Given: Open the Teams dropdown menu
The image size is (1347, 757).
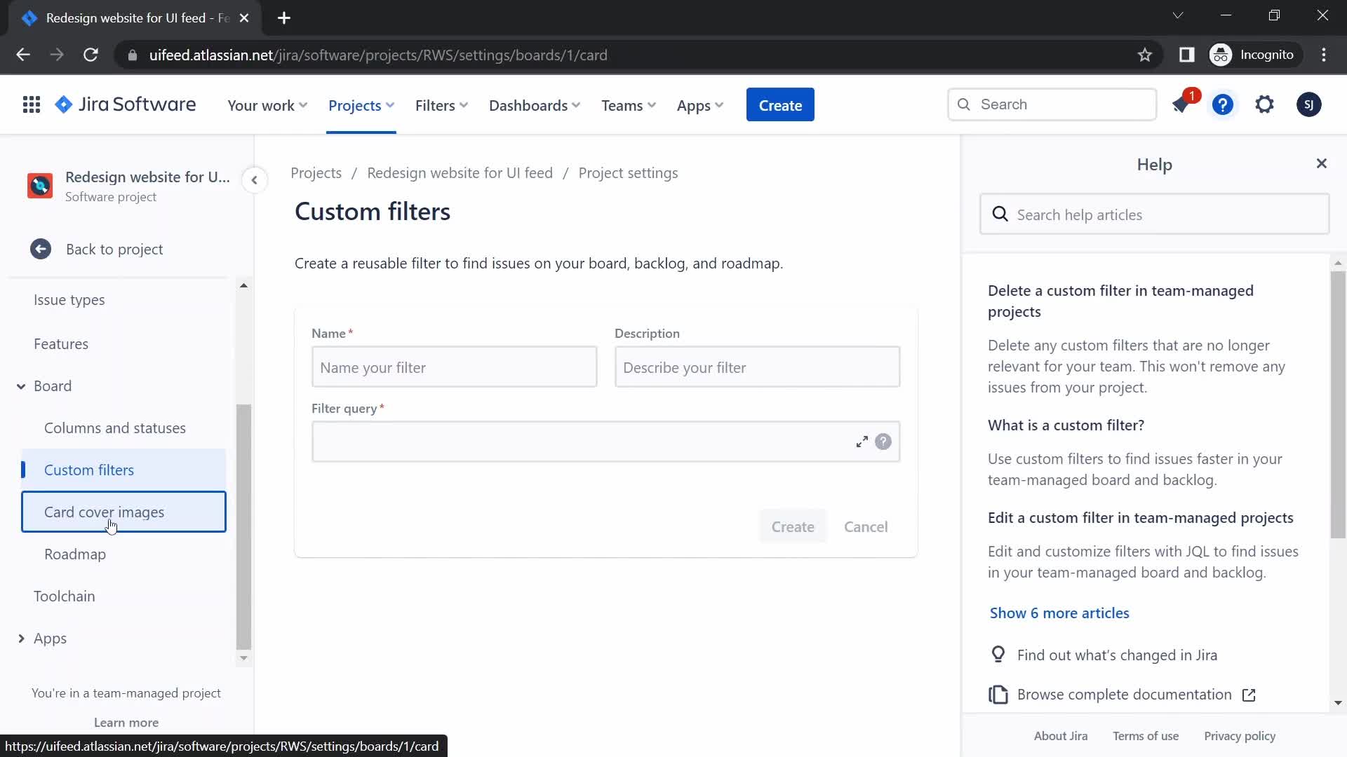Looking at the screenshot, I should pos(629,105).
